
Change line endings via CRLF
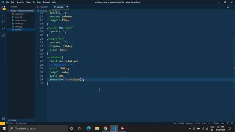(x=204, y=123)
